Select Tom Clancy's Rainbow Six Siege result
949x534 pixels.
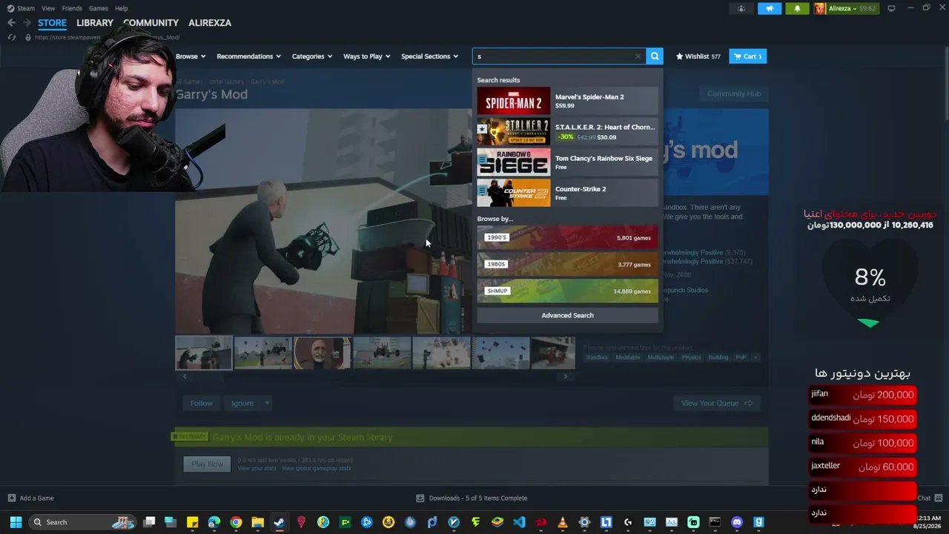coord(567,162)
